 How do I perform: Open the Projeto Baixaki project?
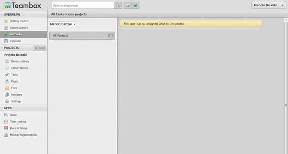pyautogui.click(x=16, y=55)
